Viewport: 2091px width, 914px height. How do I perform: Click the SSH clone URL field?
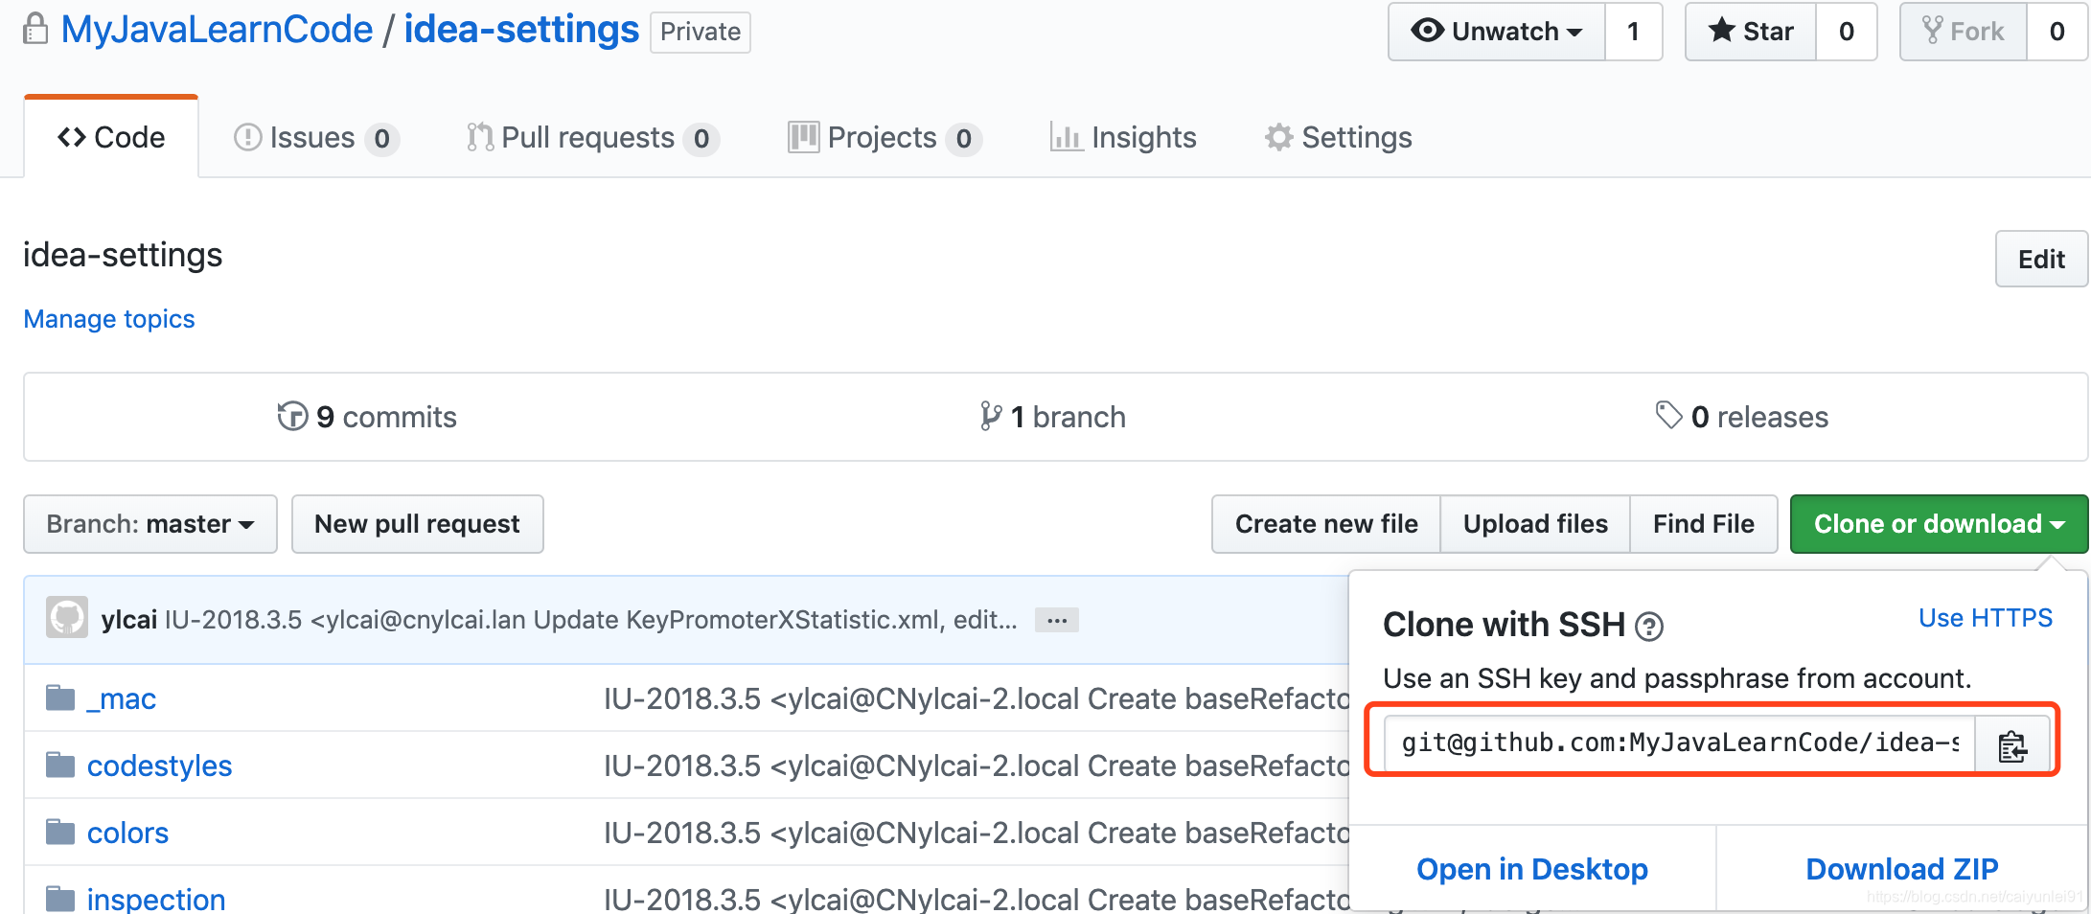tap(1680, 743)
